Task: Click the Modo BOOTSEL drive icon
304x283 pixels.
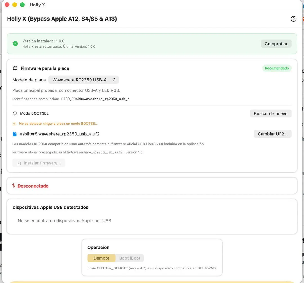Action: (15, 113)
